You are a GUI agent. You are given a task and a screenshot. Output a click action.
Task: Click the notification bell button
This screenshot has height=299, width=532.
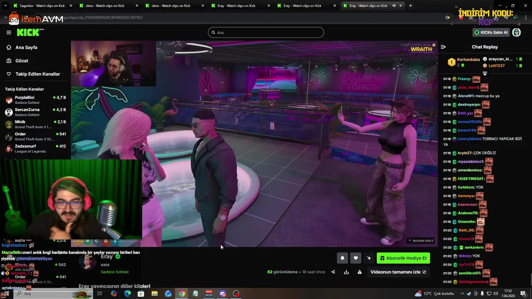(342, 258)
